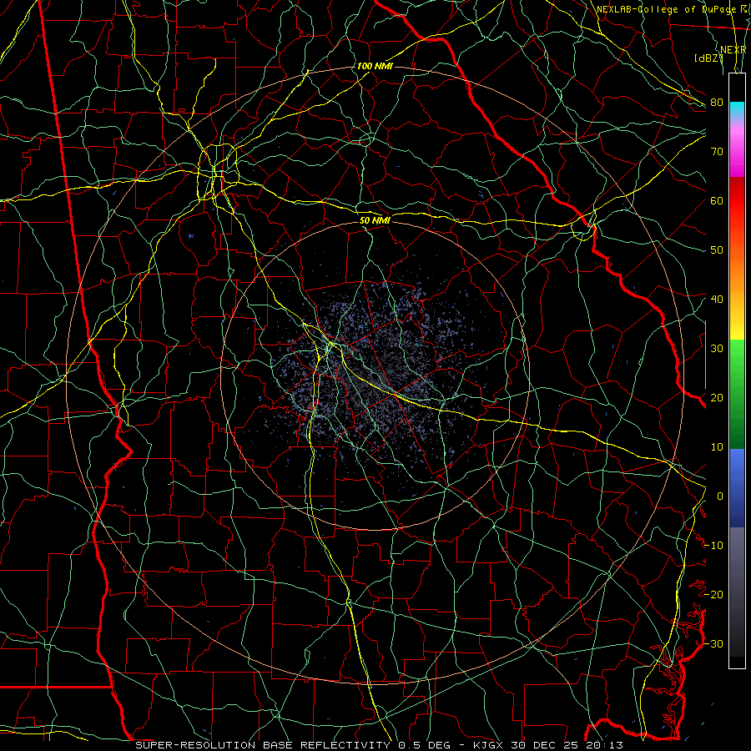
Task: Click the 70 value on dBZ scale
Action: [717, 151]
